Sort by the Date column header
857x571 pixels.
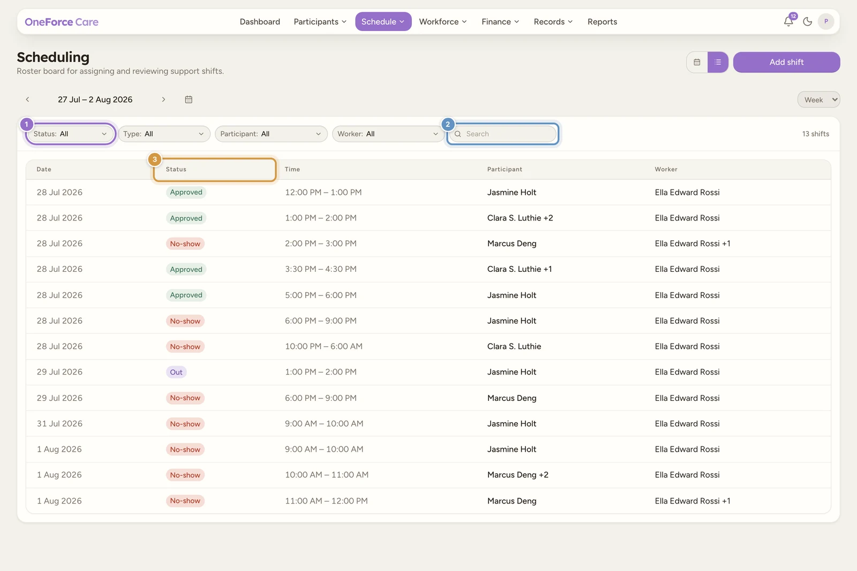click(44, 169)
